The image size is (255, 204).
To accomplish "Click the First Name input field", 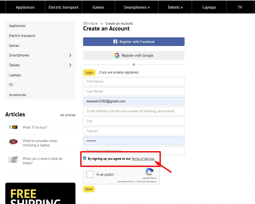I will coord(134,81).
